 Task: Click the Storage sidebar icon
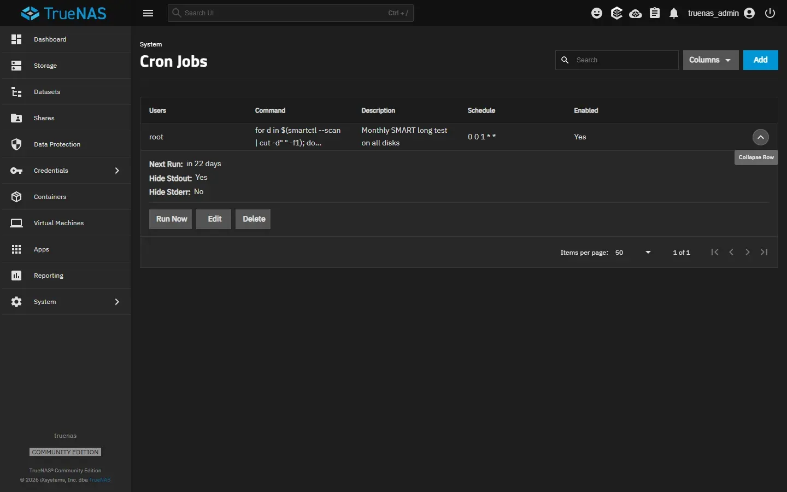click(16, 66)
